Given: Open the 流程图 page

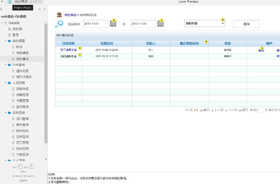Looking at the screenshot, I should [17, 29].
